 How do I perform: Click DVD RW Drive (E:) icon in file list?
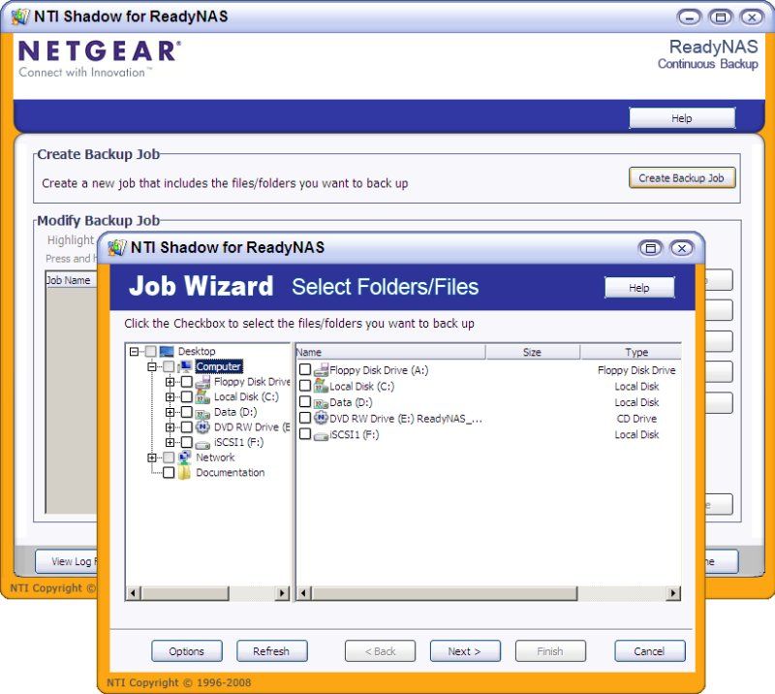tap(322, 418)
